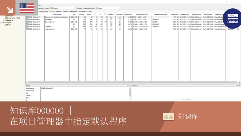Click the RSTAB-Beispiel-01 model file icon
The width and height of the screenshot is (241, 136).
(x=27, y=17)
